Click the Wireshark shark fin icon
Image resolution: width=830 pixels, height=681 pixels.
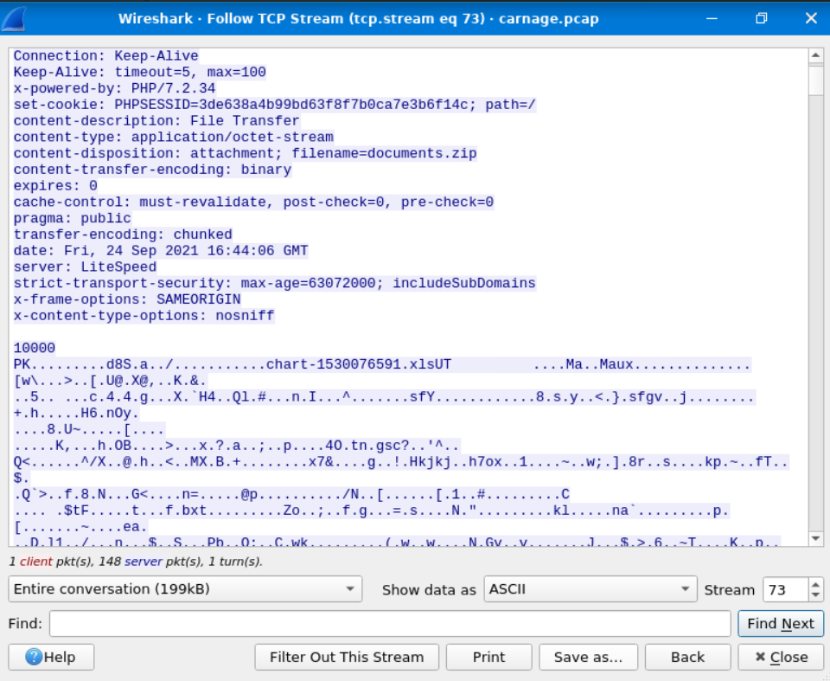14,18
